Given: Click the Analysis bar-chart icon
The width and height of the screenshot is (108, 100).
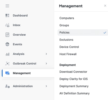Looking at the screenshot, I should point(7,54).
